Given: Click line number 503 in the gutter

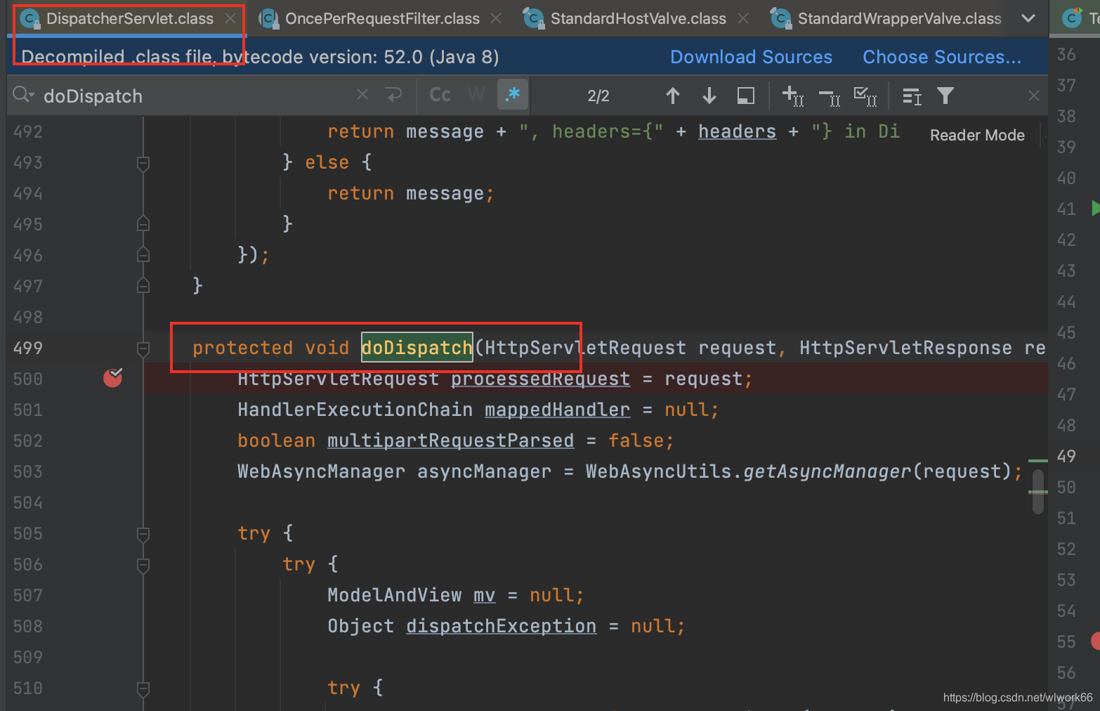Looking at the screenshot, I should point(28,471).
